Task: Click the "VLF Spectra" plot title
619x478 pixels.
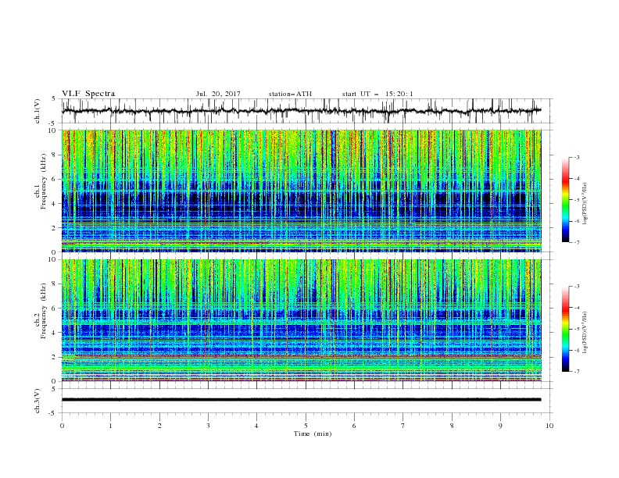Action: point(88,94)
